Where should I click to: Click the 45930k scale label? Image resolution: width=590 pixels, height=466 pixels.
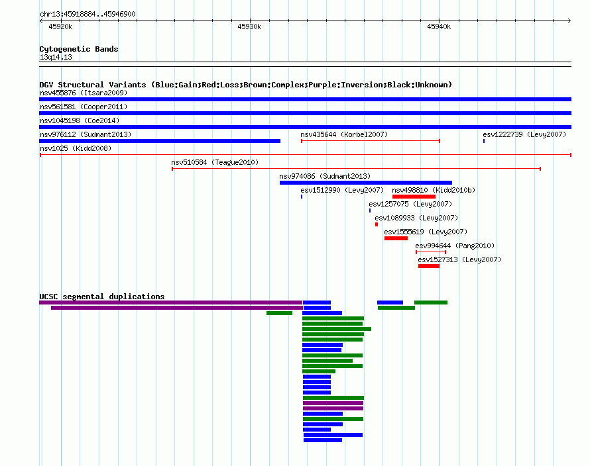click(x=249, y=26)
